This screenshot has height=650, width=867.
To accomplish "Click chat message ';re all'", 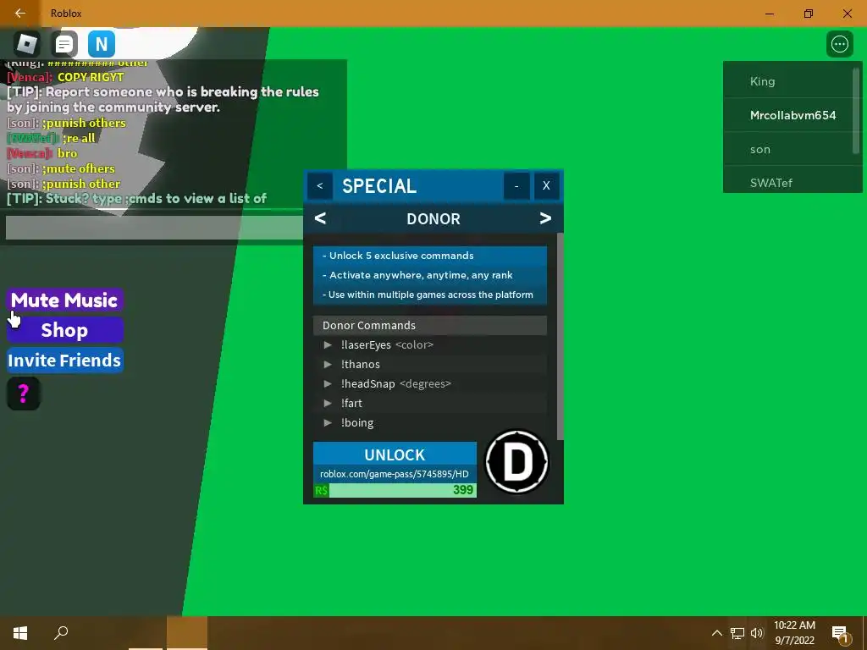I will pos(79,138).
